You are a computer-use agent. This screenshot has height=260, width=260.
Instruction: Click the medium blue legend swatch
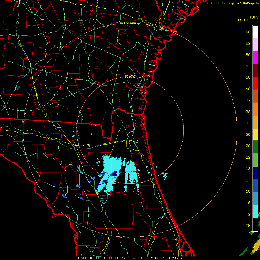(255, 186)
